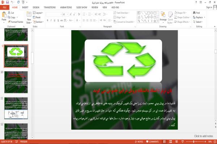Click Sign in link
The width and height of the screenshot is (217, 144).
tap(209, 7)
